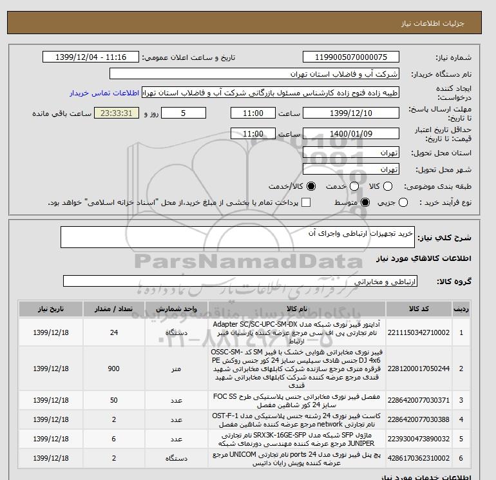This screenshot has height=480, width=496.
Task: Select the خدمت radio button
Action: (x=354, y=186)
